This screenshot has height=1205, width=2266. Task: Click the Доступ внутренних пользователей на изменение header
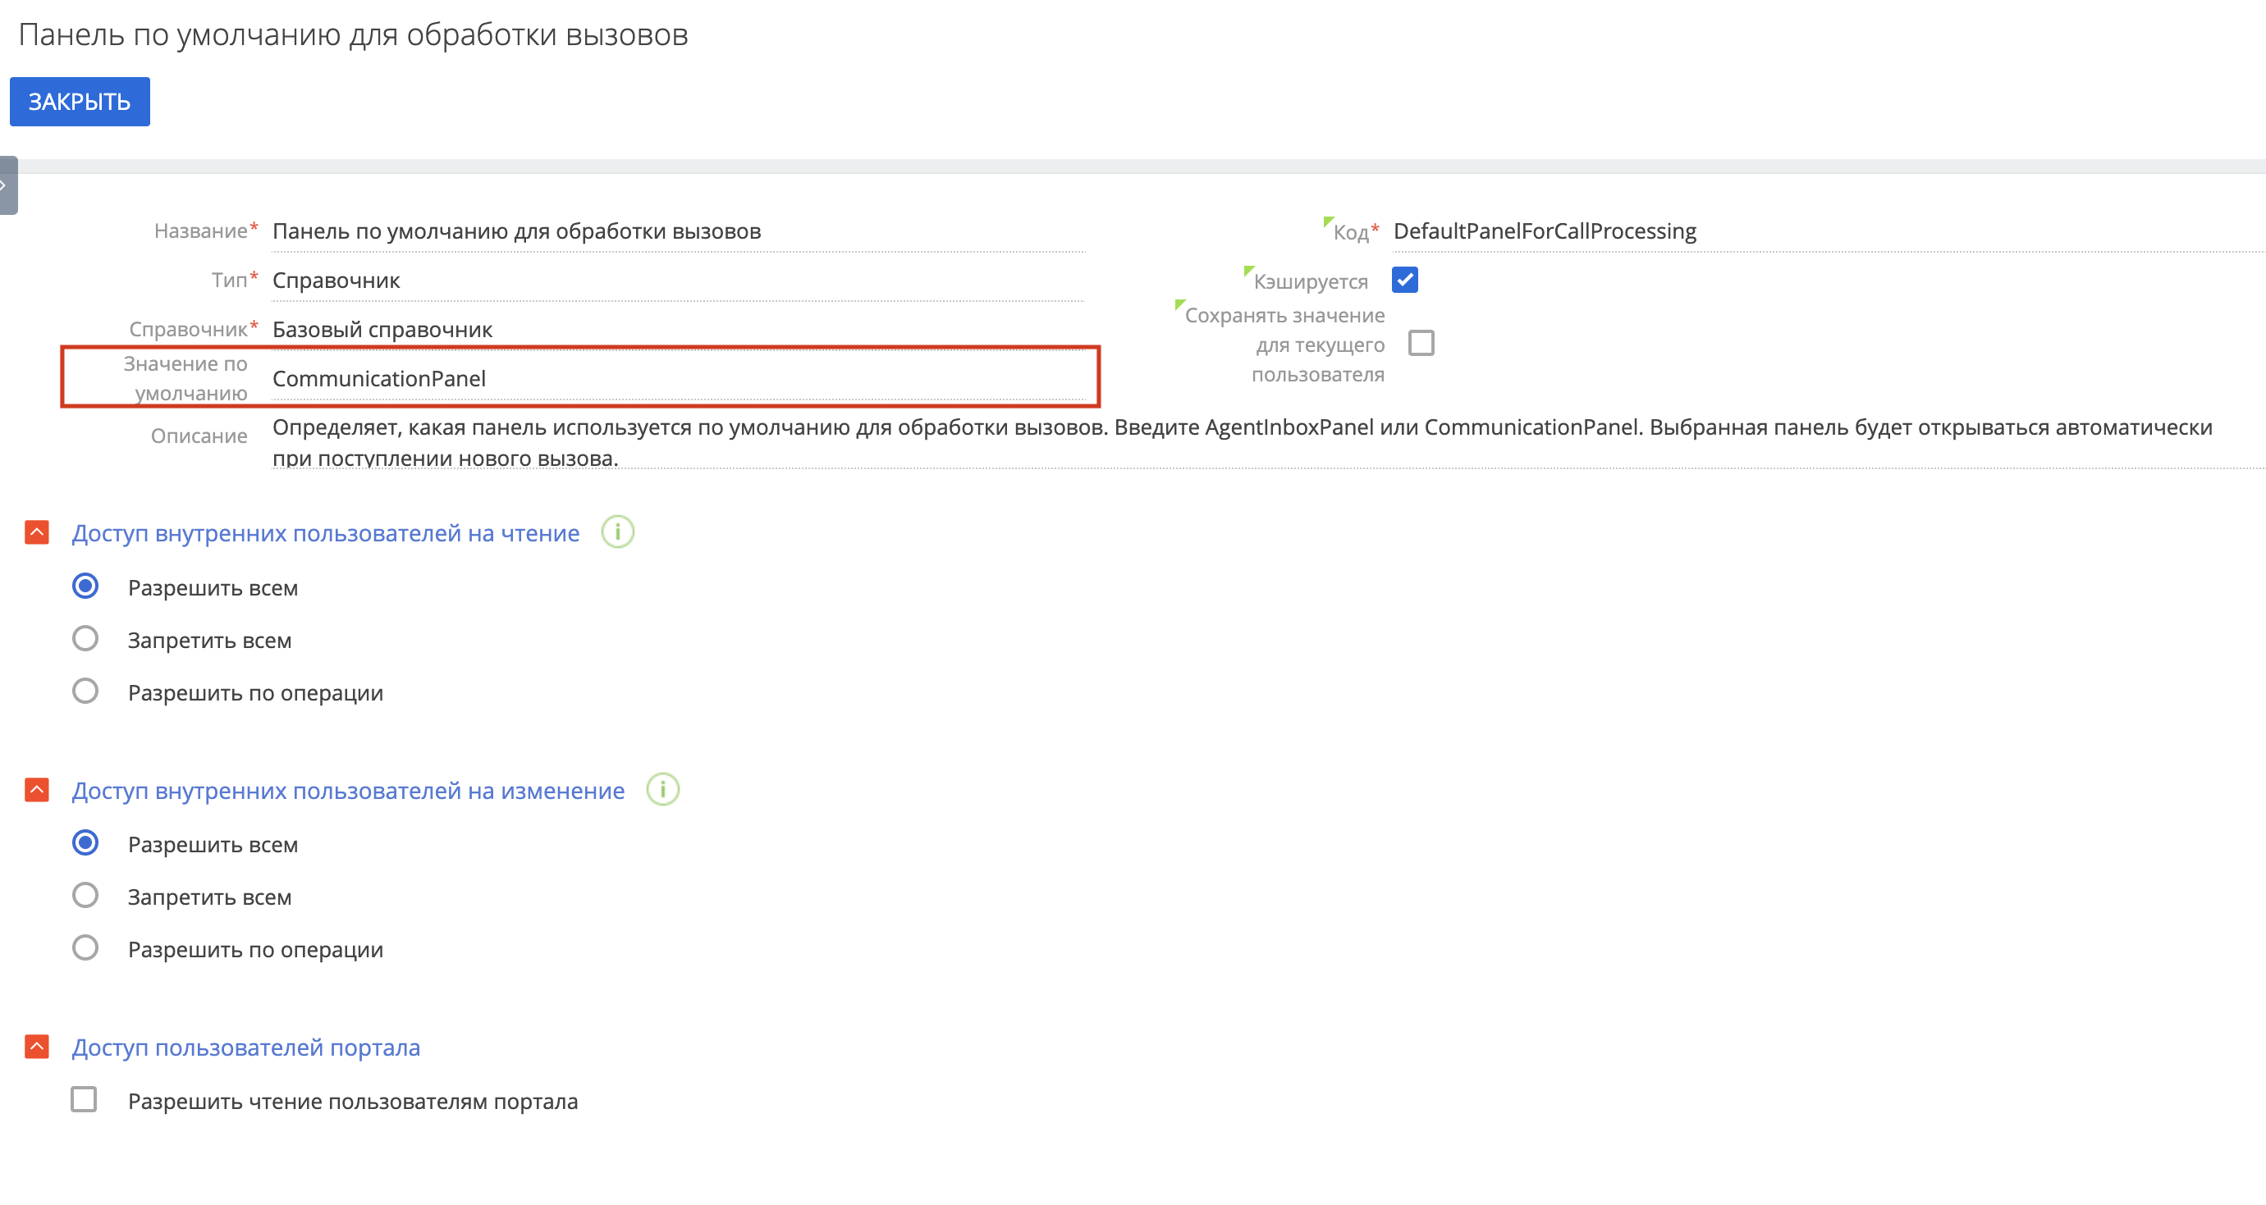(x=348, y=791)
